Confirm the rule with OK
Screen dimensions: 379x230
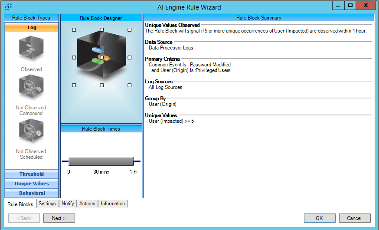(319, 218)
